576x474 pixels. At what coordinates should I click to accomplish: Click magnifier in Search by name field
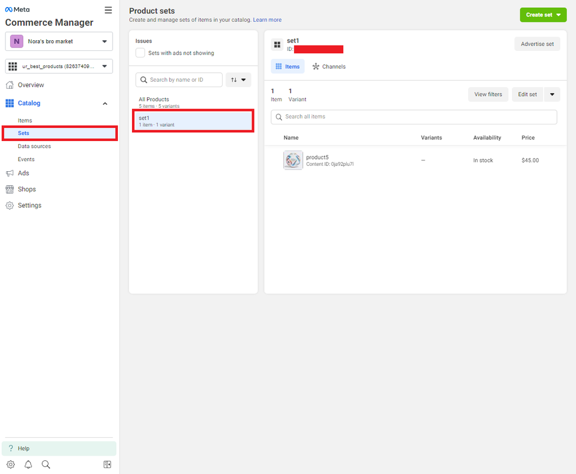pos(144,80)
